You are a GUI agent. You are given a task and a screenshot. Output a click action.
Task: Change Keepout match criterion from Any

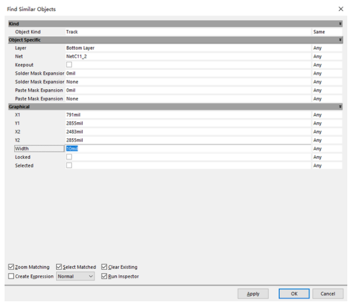(x=327, y=65)
